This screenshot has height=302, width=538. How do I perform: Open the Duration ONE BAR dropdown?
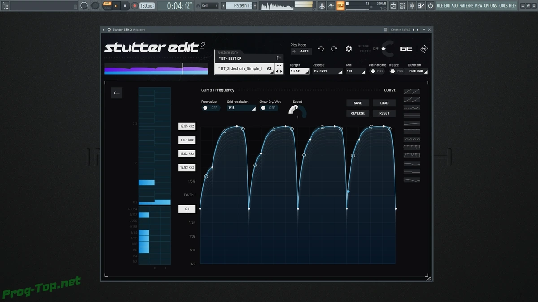click(418, 71)
